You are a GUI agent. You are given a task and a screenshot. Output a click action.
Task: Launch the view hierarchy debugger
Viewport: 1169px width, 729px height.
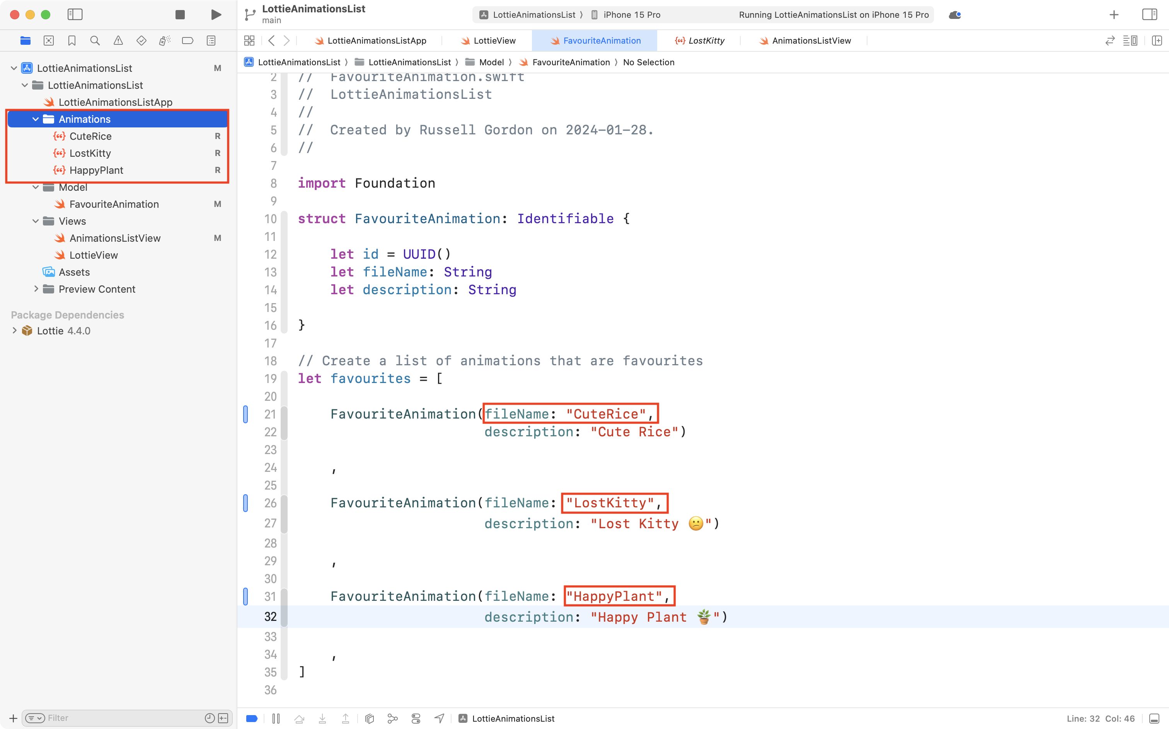(x=369, y=719)
